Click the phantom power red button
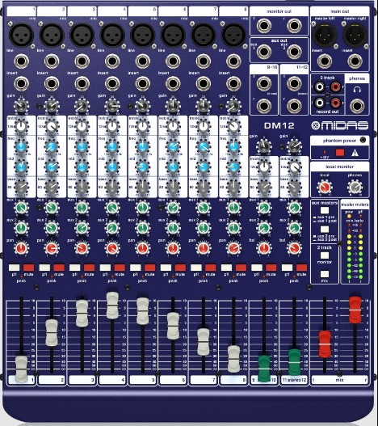Screen dimensions: 378x426 click(x=340, y=153)
